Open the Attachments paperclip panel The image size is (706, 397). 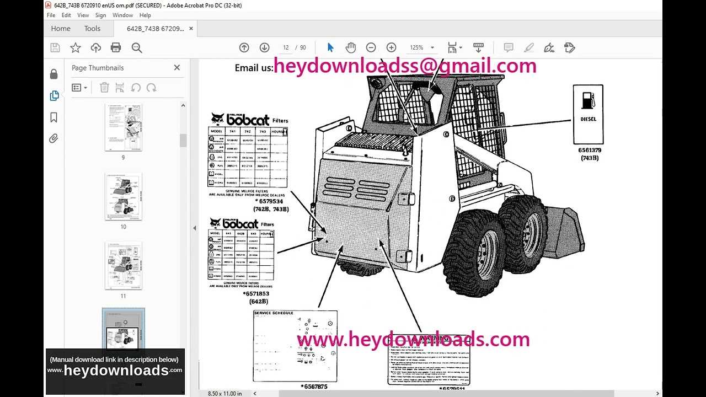(54, 138)
